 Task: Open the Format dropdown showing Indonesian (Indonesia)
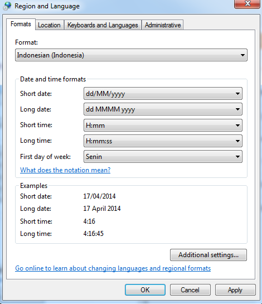coord(131,55)
